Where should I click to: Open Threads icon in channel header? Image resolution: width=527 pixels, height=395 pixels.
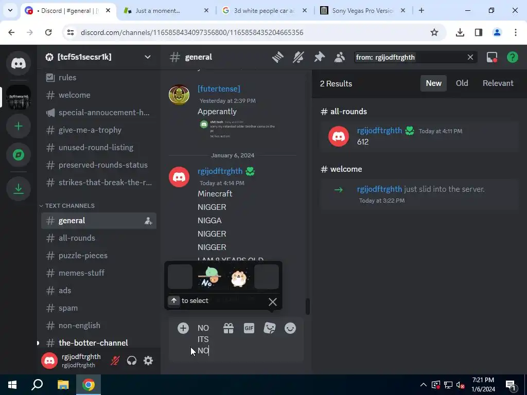coord(277,57)
